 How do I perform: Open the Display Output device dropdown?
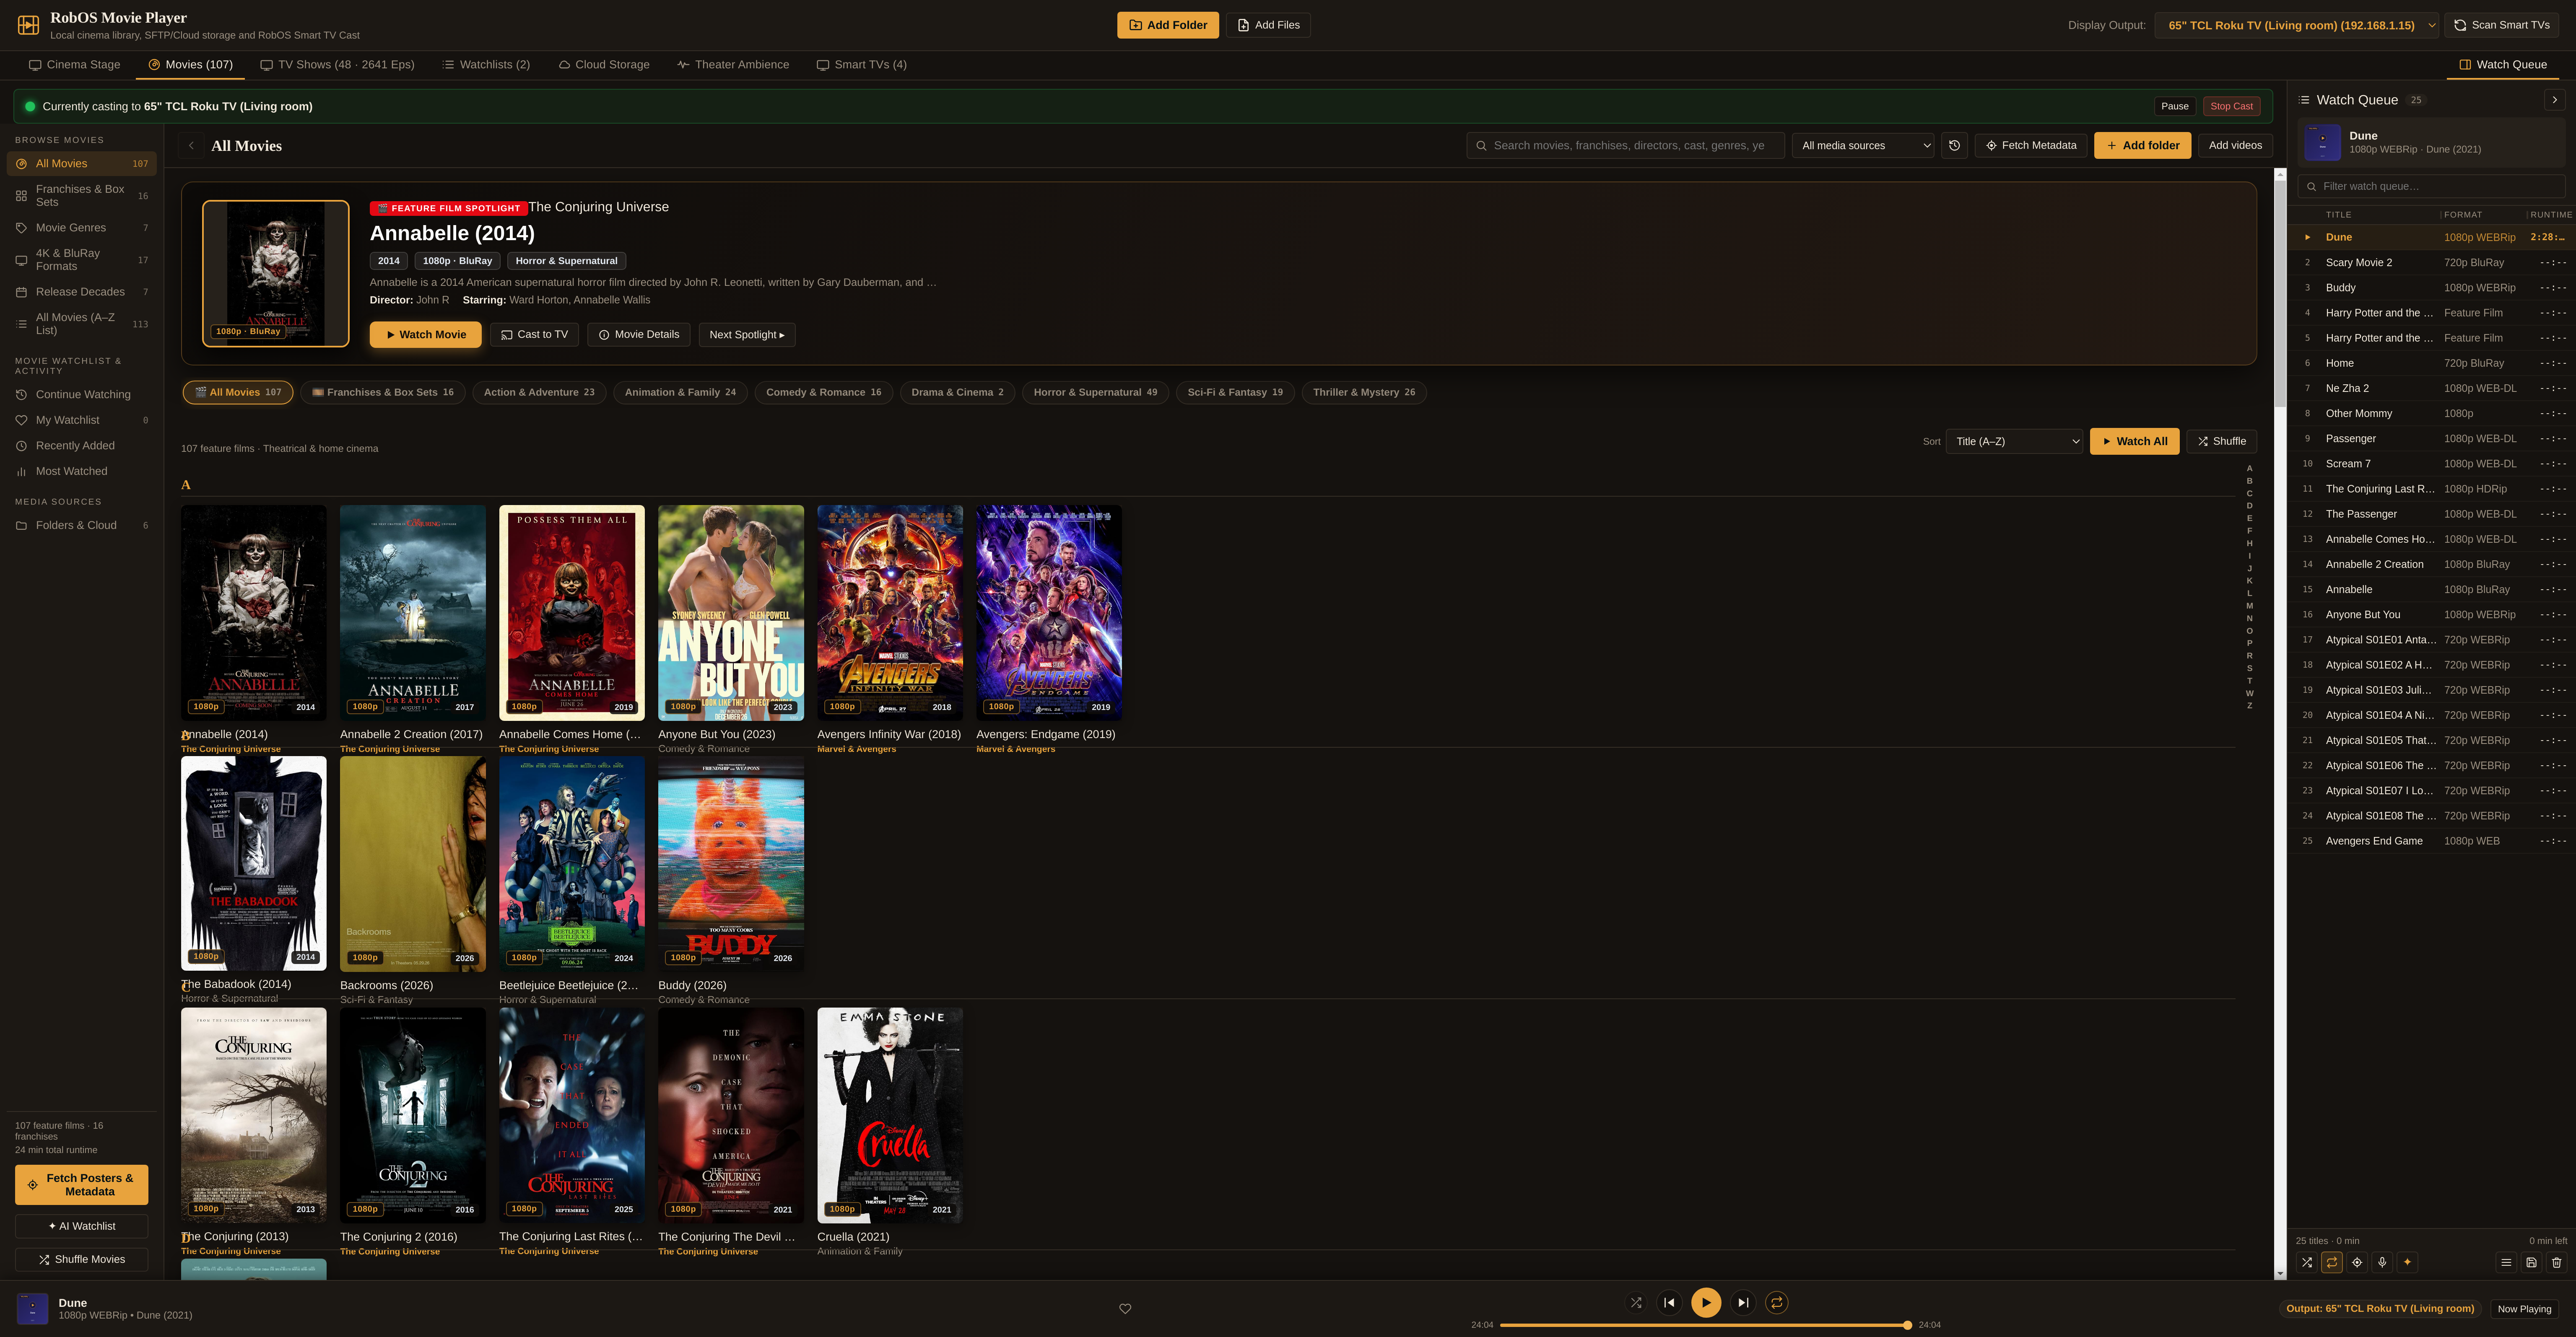2297,25
